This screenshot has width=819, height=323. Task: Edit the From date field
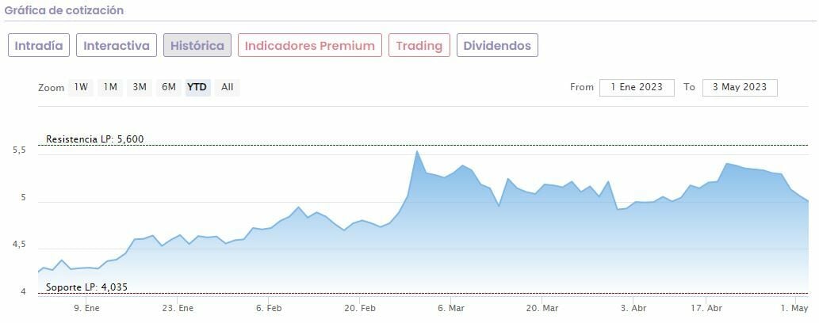(637, 87)
